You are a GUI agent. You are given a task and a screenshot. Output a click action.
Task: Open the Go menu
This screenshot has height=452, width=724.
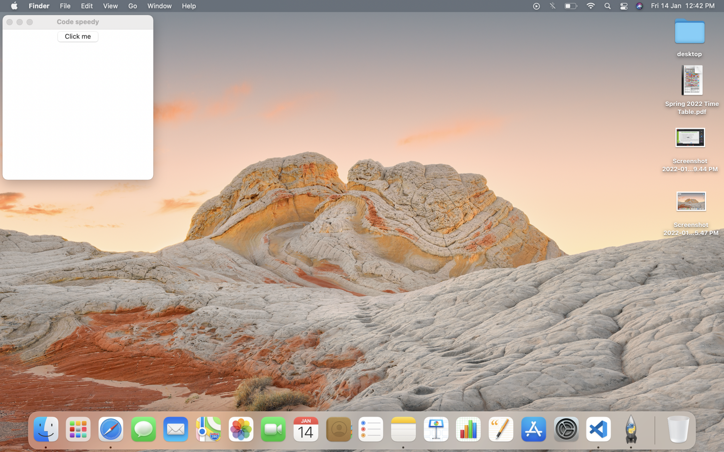tap(132, 6)
